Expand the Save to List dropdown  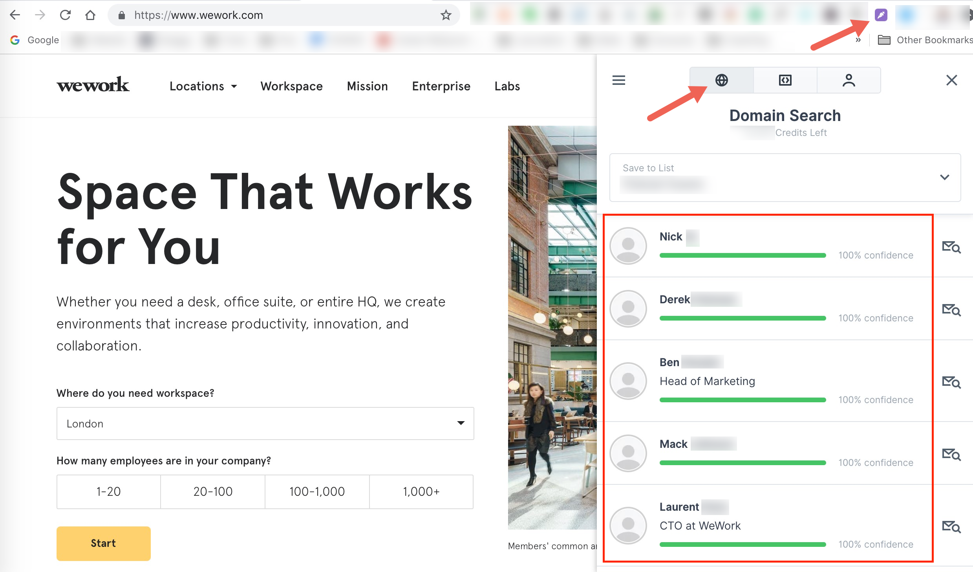point(785,178)
